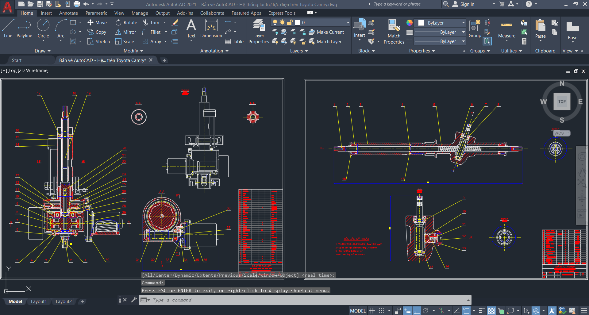Image resolution: width=589 pixels, height=315 pixels.
Task: Toggle drawing grid display in status bar
Action: pos(372,311)
